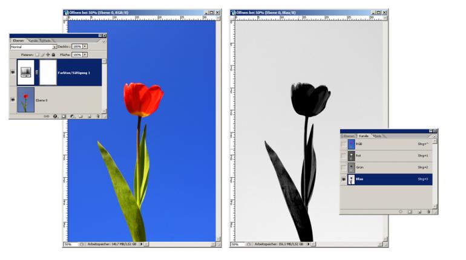Open Kanäle panel flyout menu button
This screenshot has height=260, width=466.
(435, 136)
